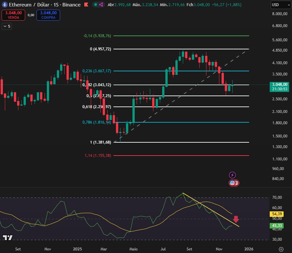Click the +56,27 (+1,88%) change value
This screenshot has height=253, width=292.
pos(227,5)
